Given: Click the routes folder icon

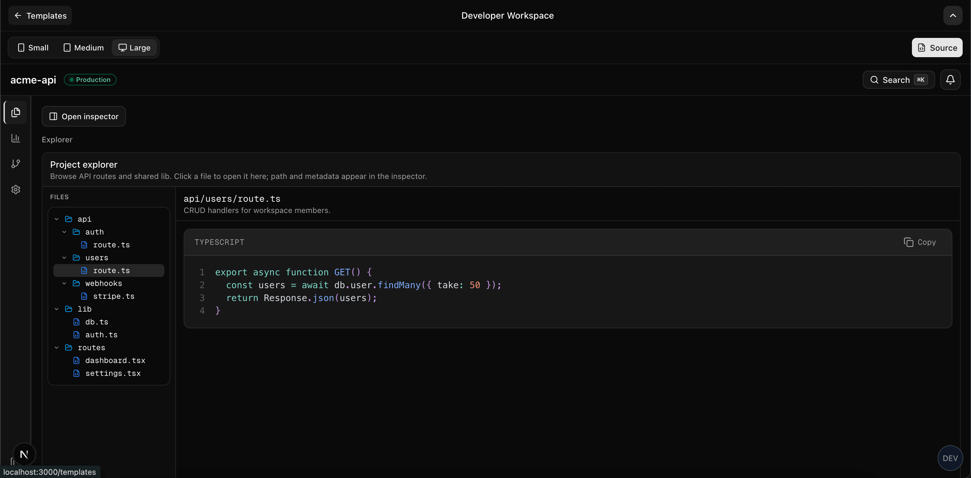Looking at the screenshot, I should pos(69,347).
